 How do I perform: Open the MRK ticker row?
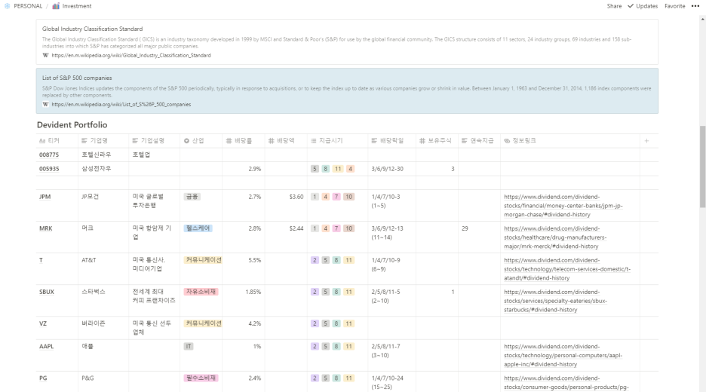pyautogui.click(x=46, y=228)
